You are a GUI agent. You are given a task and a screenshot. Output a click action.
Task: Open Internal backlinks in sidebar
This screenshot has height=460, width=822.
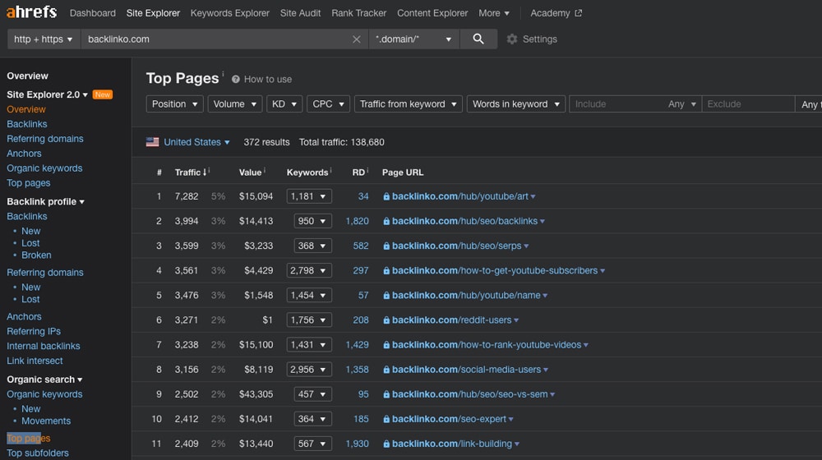coord(44,346)
